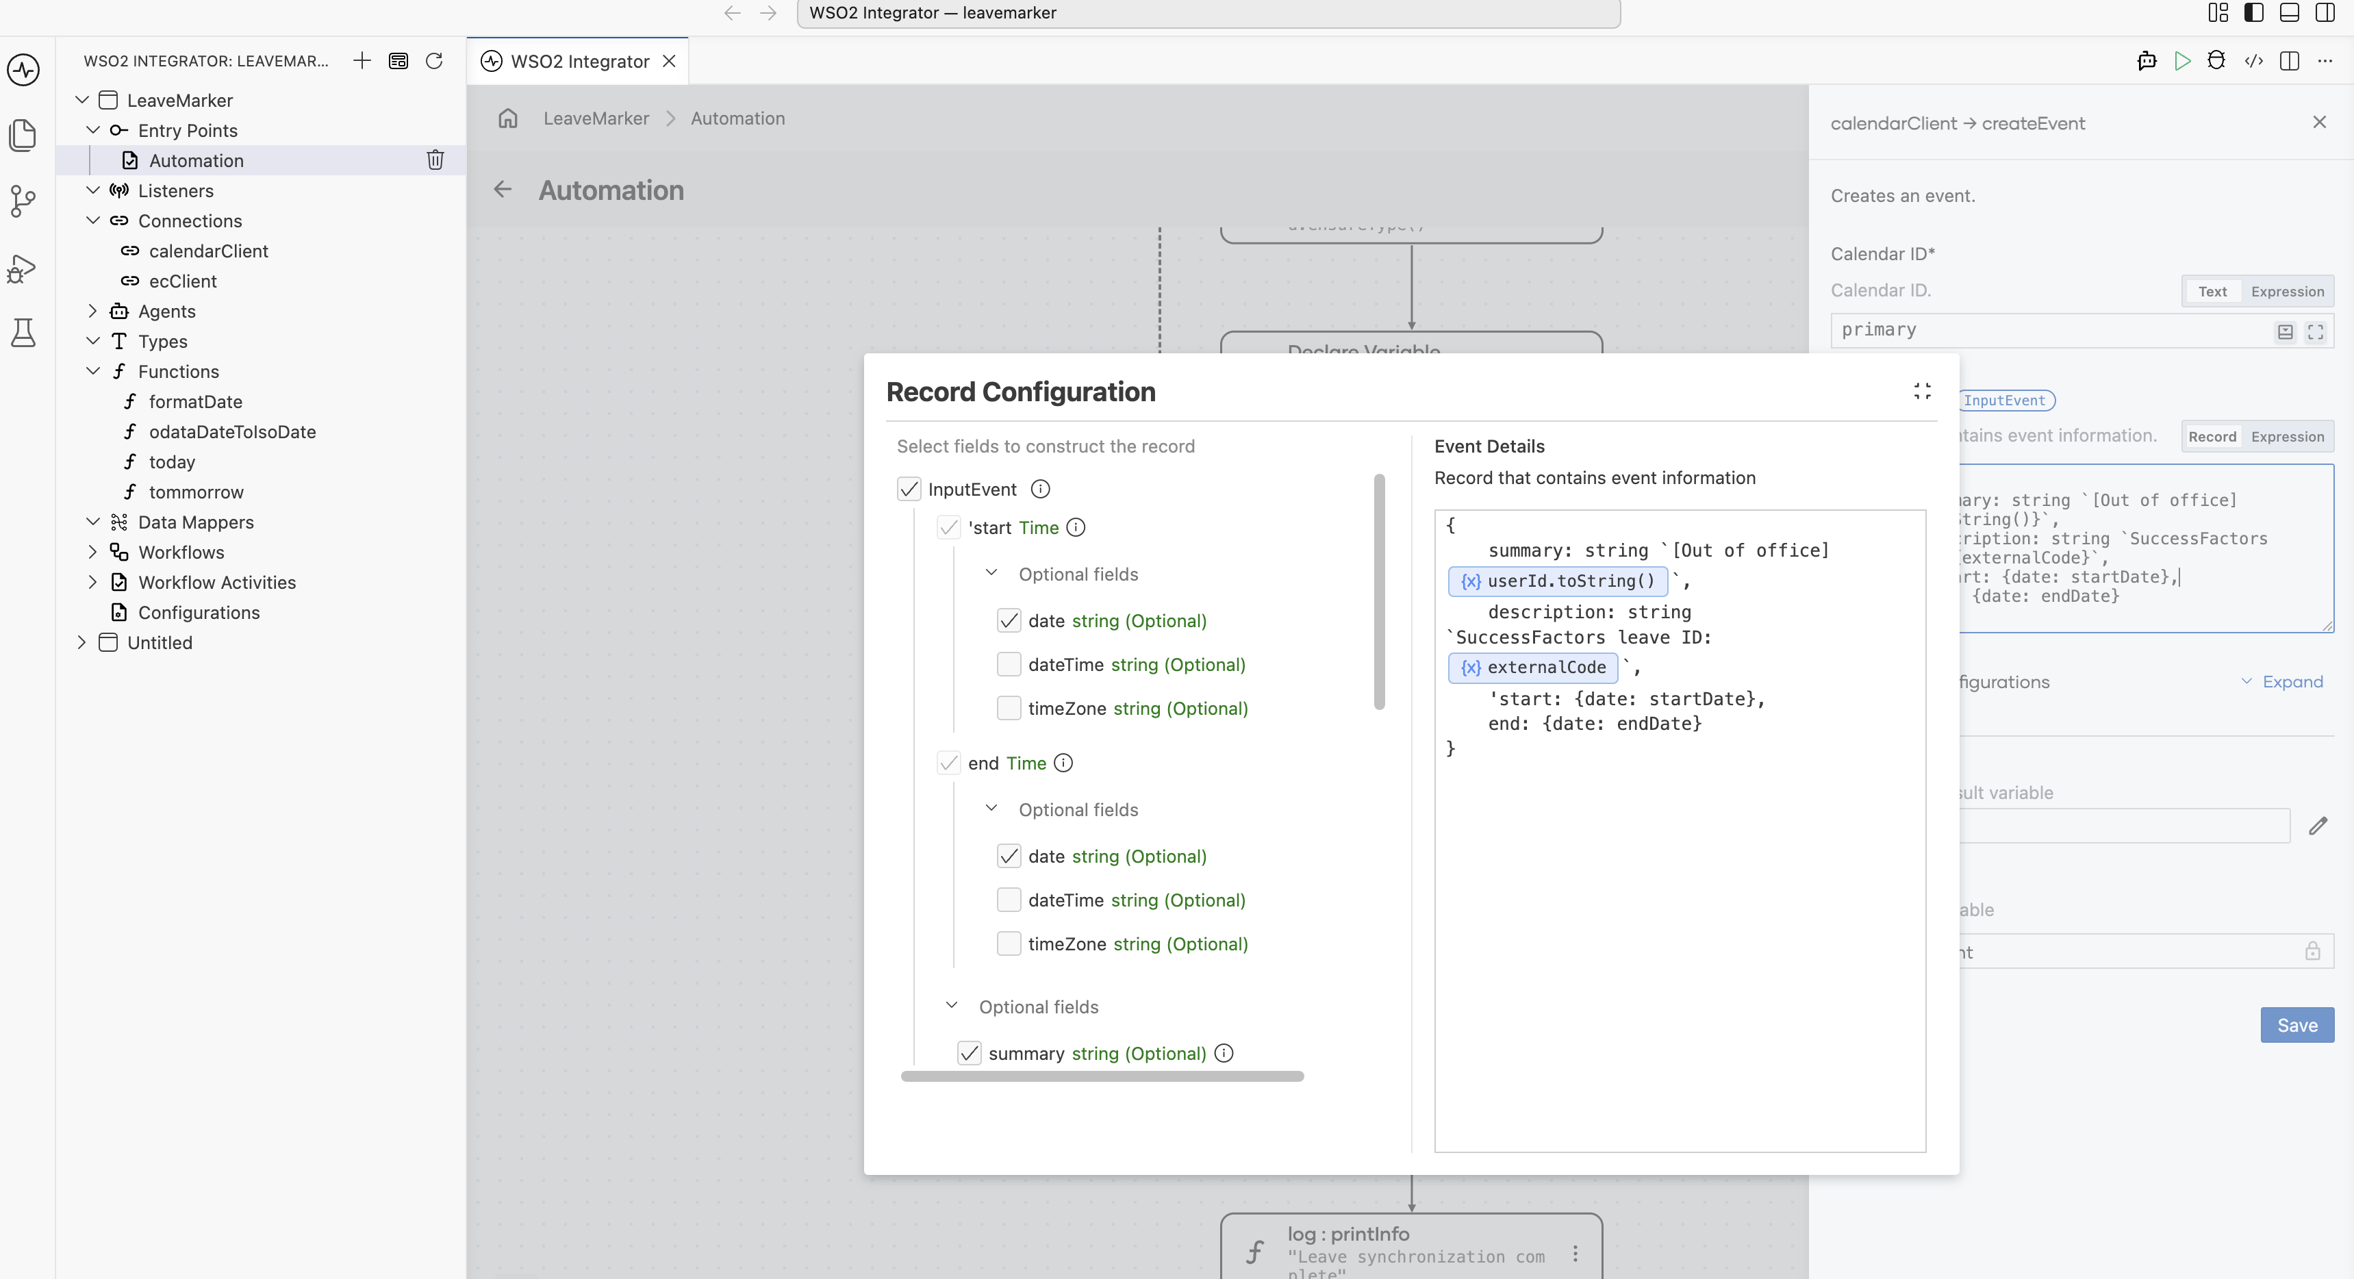Expand the advanced configurations section
Image resolution: width=2354 pixels, height=1279 pixels.
click(x=2282, y=681)
